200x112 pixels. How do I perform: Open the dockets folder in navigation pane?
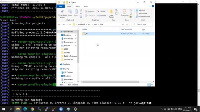[x=67, y=53]
